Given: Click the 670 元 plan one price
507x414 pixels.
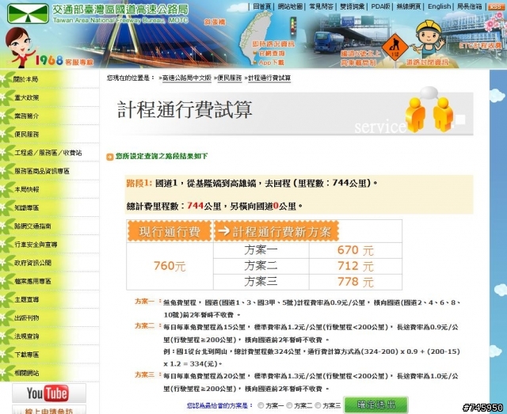Looking at the screenshot, I should [356, 250].
